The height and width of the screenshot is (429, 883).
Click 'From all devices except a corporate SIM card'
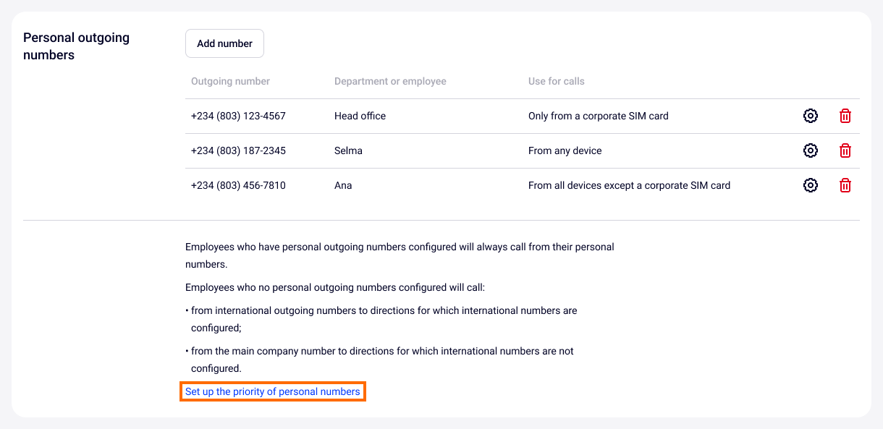629,185
